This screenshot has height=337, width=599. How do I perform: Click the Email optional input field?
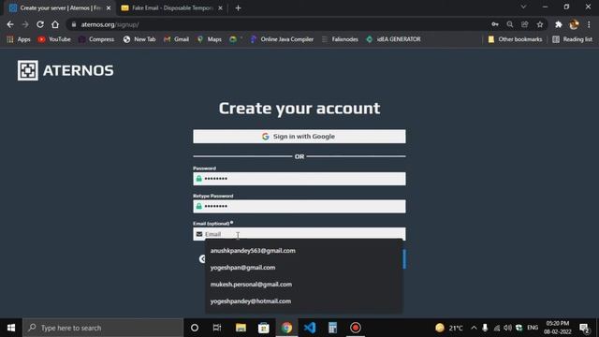299,234
